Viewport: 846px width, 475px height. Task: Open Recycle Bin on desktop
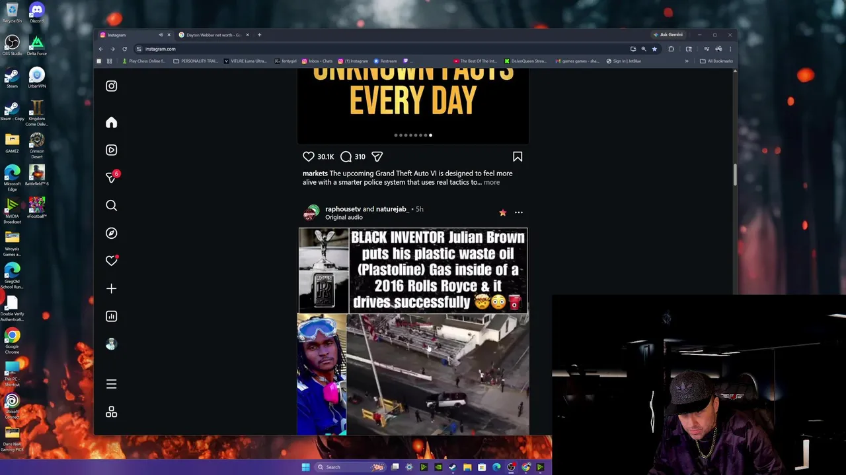coord(12,13)
